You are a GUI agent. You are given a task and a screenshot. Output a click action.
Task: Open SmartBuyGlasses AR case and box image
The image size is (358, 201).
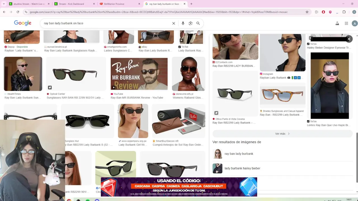[x=179, y=121]
